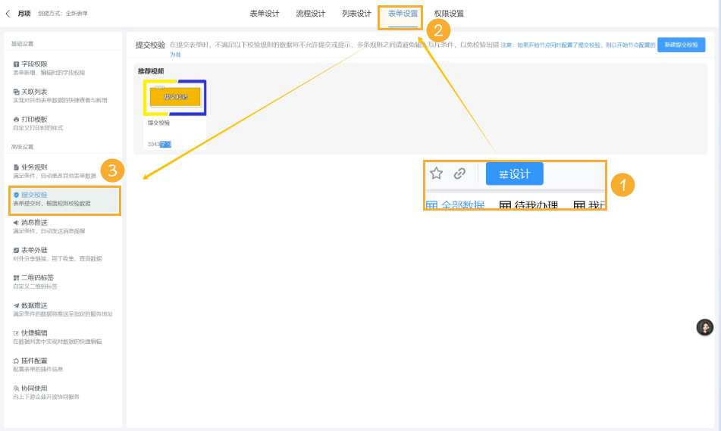Click the 业务规则 document icon
The width and height of the screenshot is (721, 431).
(16, 167)
